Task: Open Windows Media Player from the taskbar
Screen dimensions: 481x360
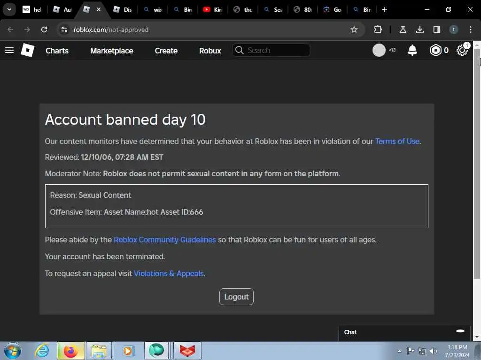Action: pyautogui.click(x=128, y=351)
